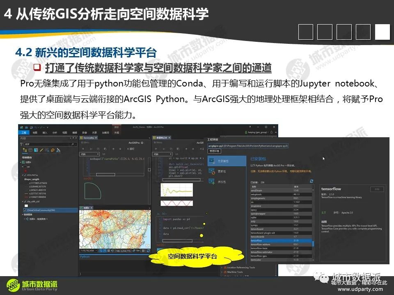Viewport: 394px width, 295px height.
Task: Move cell down in Geometry notebook toolbar
Action: (x=120, y=149)
